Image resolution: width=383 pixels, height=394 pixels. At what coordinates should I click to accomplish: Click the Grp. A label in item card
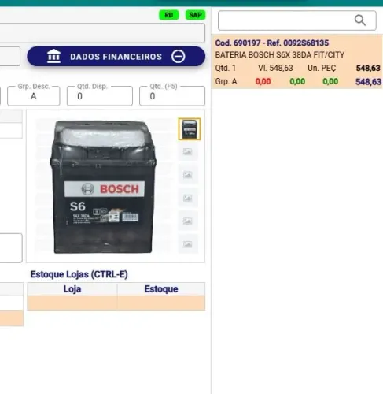tap(226, 81)
